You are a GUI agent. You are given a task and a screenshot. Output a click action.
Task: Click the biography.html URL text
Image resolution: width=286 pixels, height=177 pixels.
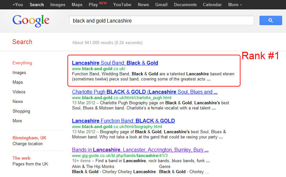(x=117, y=126)
